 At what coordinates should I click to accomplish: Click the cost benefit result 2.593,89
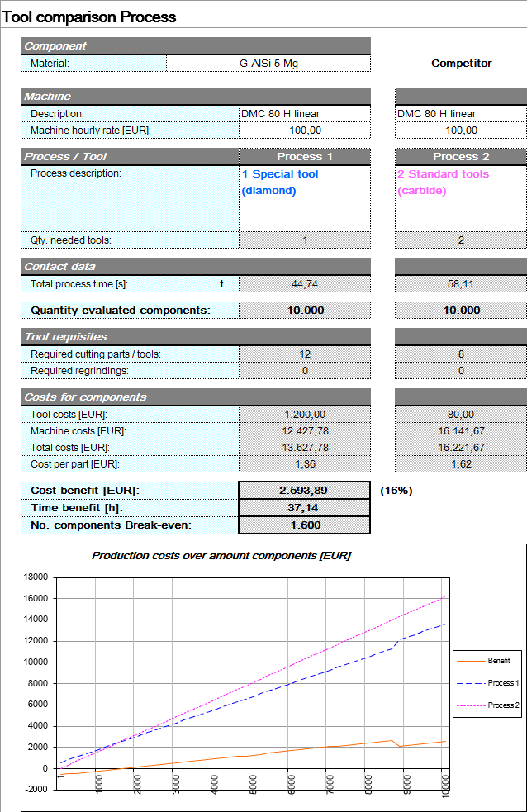tap(304, 491)
